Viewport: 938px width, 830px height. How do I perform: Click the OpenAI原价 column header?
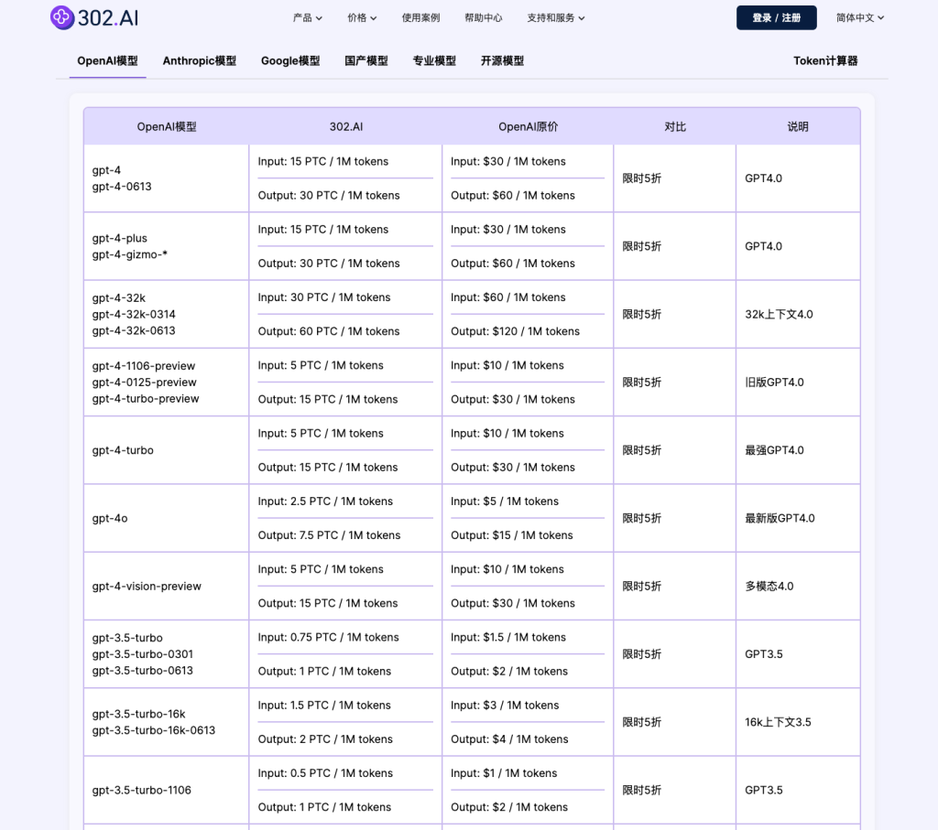point(529,126)
